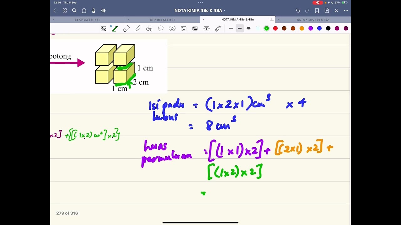Screen dimensions: 401x225
Task: Choose the thickest pen stroke width
Action: 248,28
